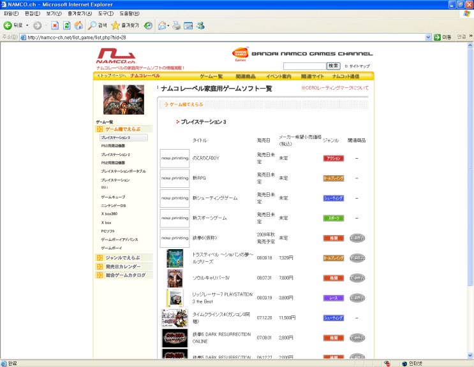
Task: Open トラスティベル cover thumbnail
Action: point(175,258)
